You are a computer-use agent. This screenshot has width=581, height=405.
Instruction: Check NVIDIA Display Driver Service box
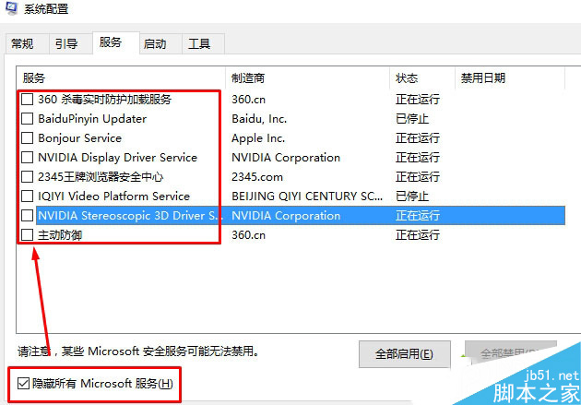[x=28, y=158]
